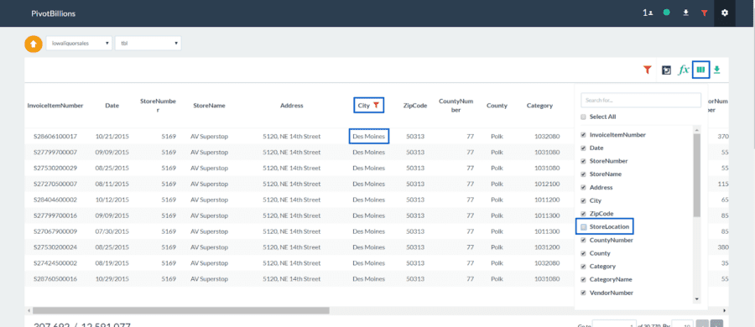The image size is (755, 327).
Task: Click the horizontal scrollbar left arrow
Action: pos(29,310)
